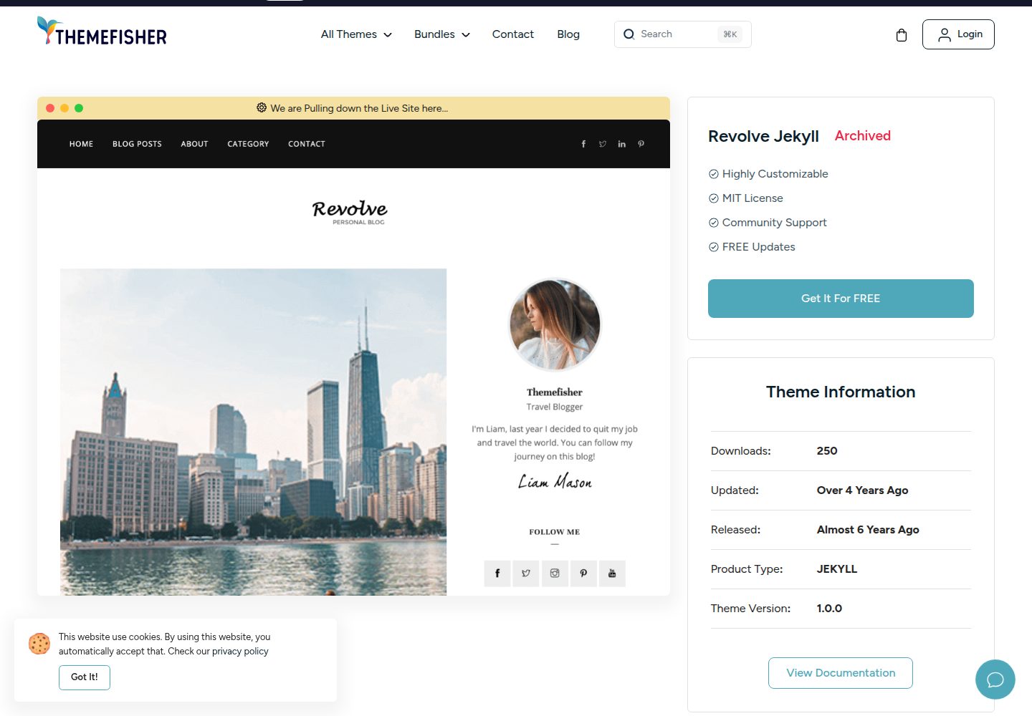Select BLOG POSTS in the preview menu
This screenshot has height=716, width=1032.
137,144
